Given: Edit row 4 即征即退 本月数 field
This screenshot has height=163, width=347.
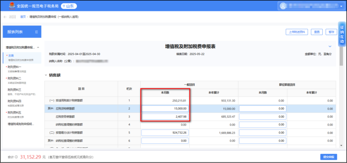Looking at the screenshot, I should click(263, 125).
